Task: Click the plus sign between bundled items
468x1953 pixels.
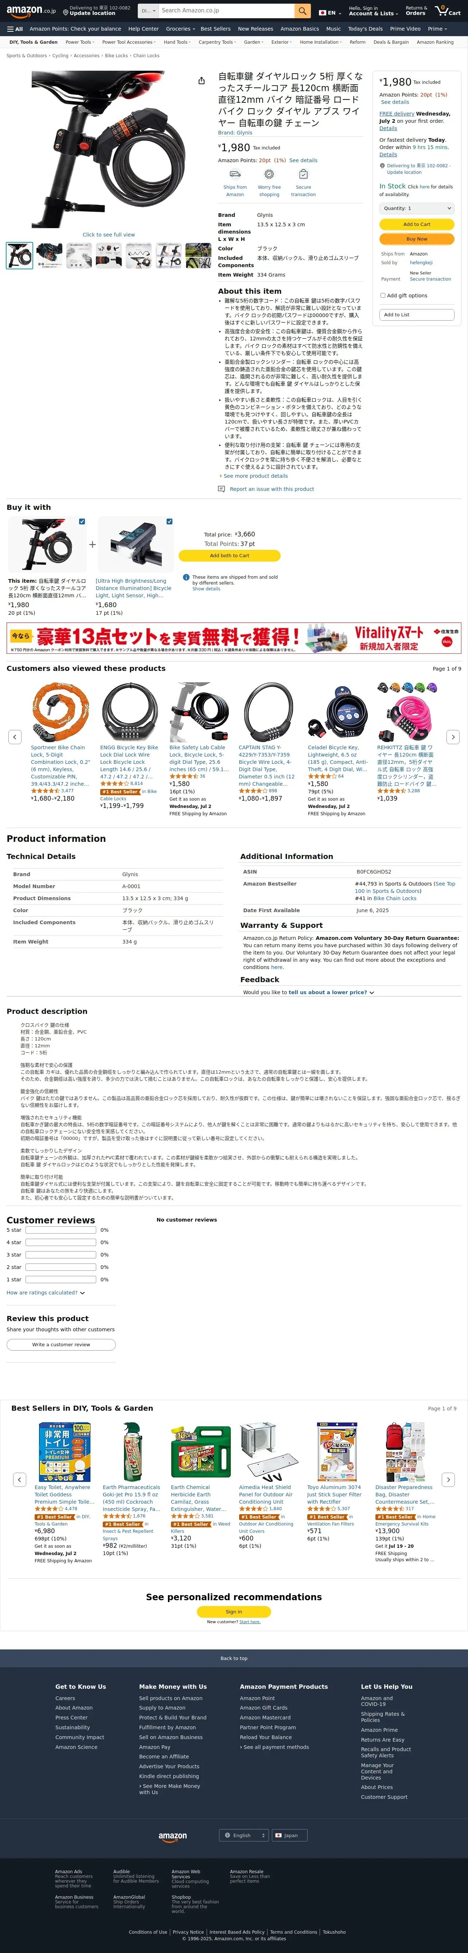Action: pos(93,544)
